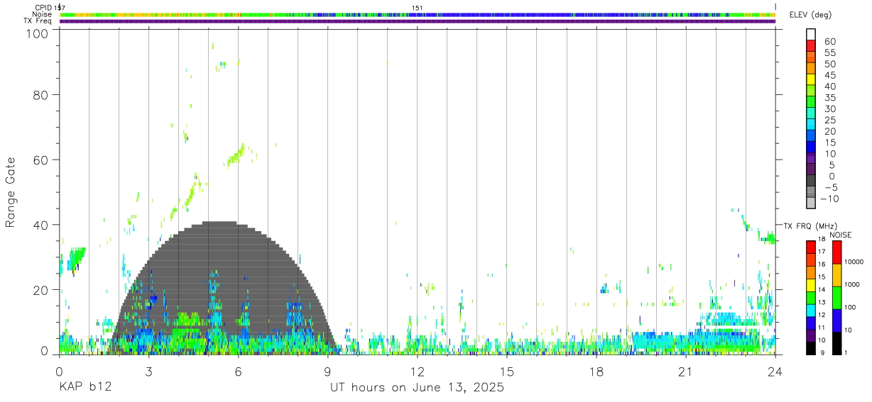This screenshot has height=402, width=872.
Task: Click the CPID row label at top
Action: (44, 8)
